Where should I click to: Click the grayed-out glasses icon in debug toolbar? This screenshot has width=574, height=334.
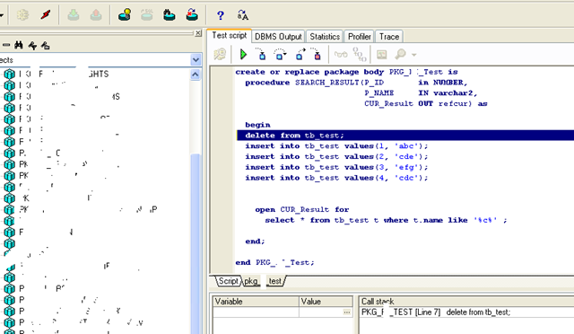[x=341, y=55]
